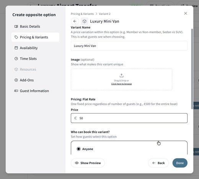This screenshot has width=199, height=179.
Task: Click the Basic Details book icon
Action: click(x=16, y=26)
